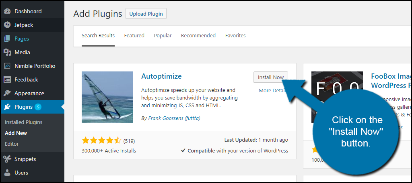Click the Plugins plug icon

coord(7,107)
